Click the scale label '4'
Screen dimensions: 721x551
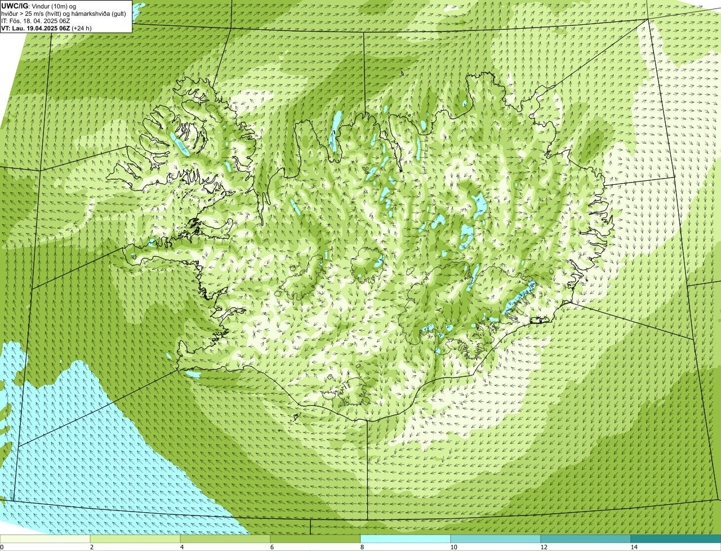point(182,547)
